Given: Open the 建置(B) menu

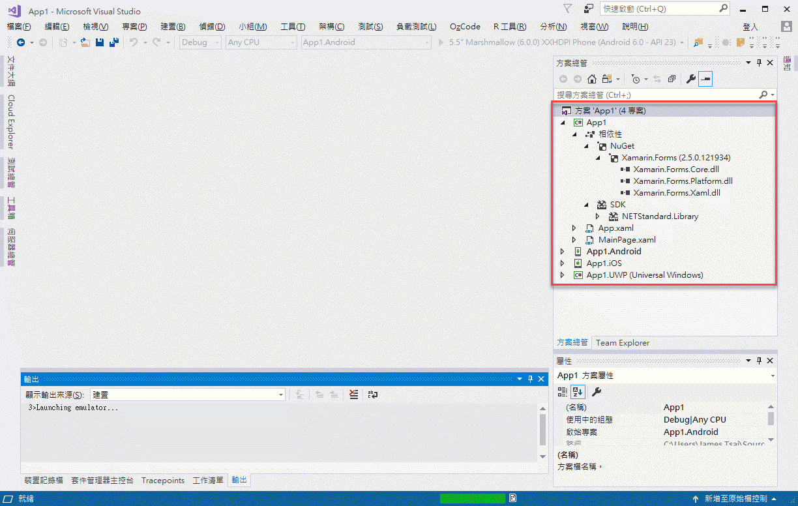Looking at the screenshot, I should pyautogui.click(x=173, y=27).
